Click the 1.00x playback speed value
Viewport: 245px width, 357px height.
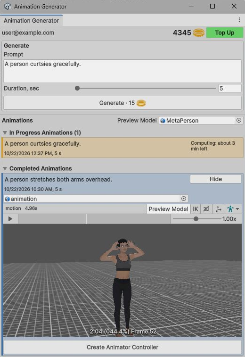pyautogui.click(x=229, y=219)
